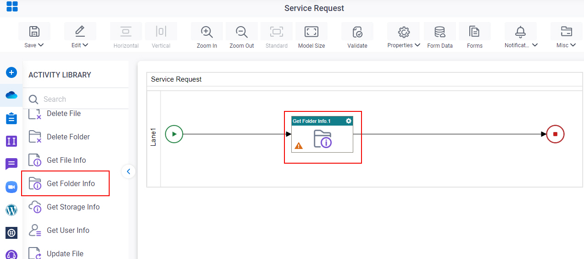Click the Service Request page title
Image resolution: width=584 pixels, height=259 pixels.
[x=314, y=8]
